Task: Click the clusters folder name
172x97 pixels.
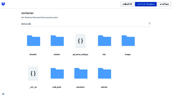Action: tap(57, 54)
